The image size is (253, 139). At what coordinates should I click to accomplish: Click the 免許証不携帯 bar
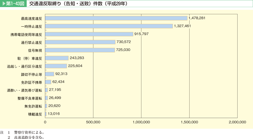48,82
